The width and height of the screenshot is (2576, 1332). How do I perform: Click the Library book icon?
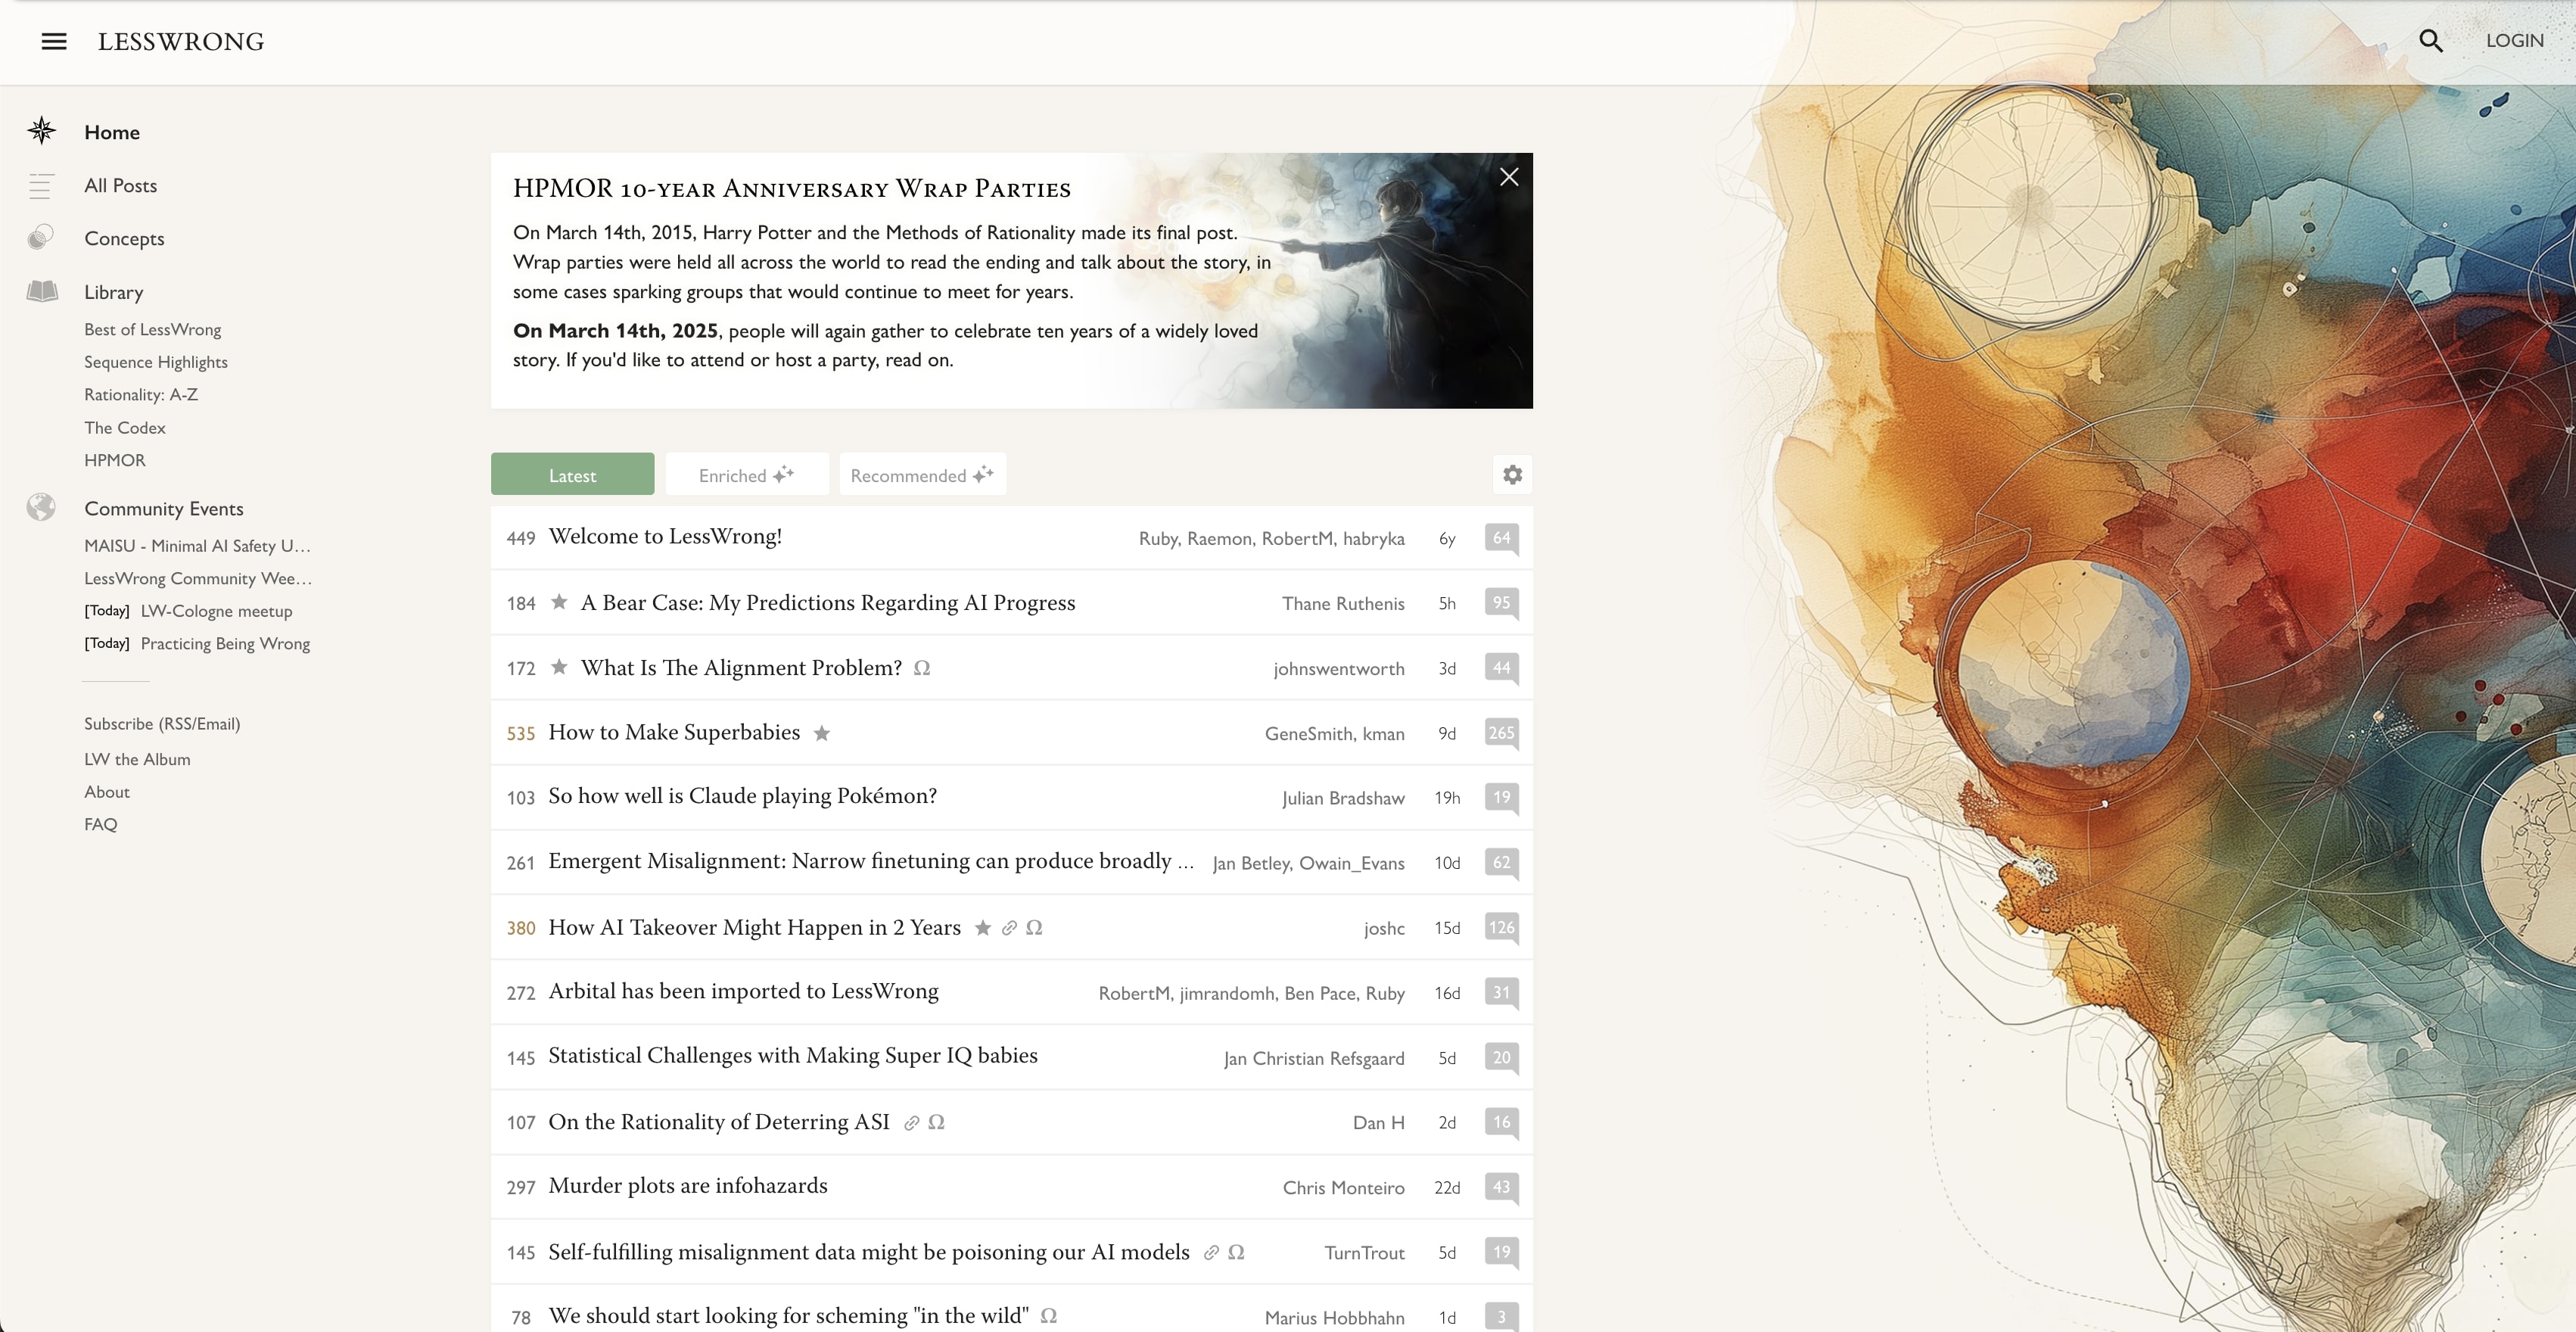(x=42, y=291)
